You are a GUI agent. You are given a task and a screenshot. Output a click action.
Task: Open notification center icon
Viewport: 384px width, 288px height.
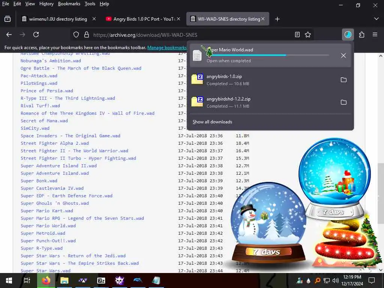[372, 280]
